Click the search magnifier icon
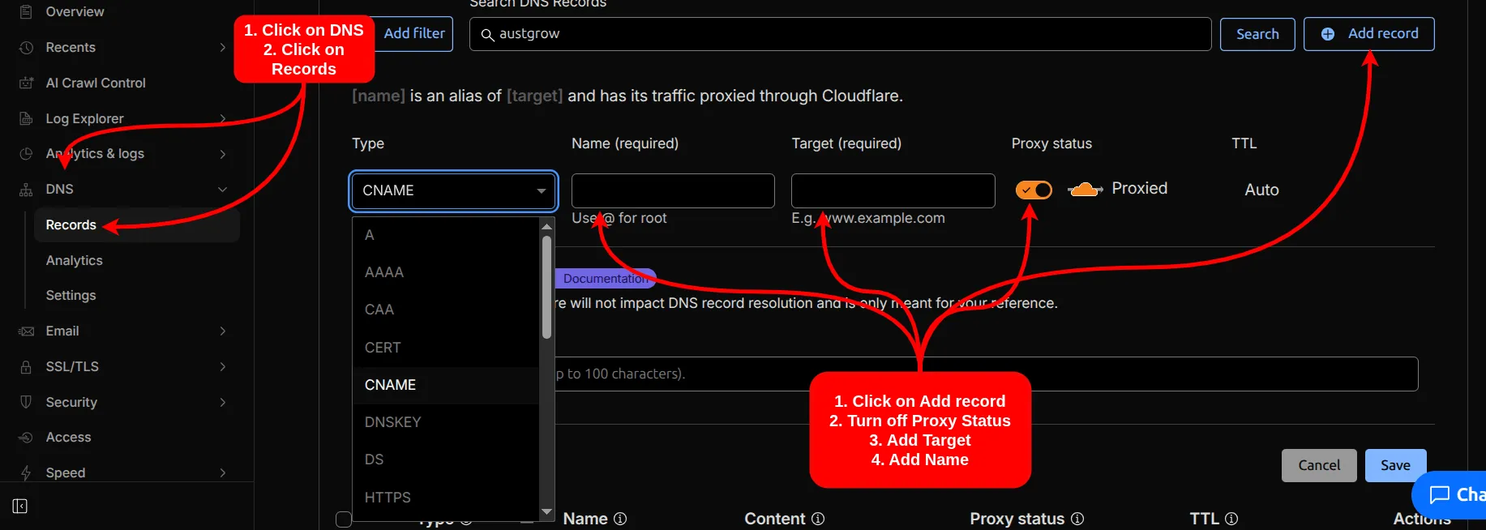This screenshot has width=1486, height=530. (x=487, y=35)
